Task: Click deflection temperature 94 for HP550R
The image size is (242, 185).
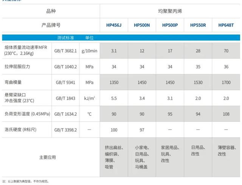Action: click(198, 114)
